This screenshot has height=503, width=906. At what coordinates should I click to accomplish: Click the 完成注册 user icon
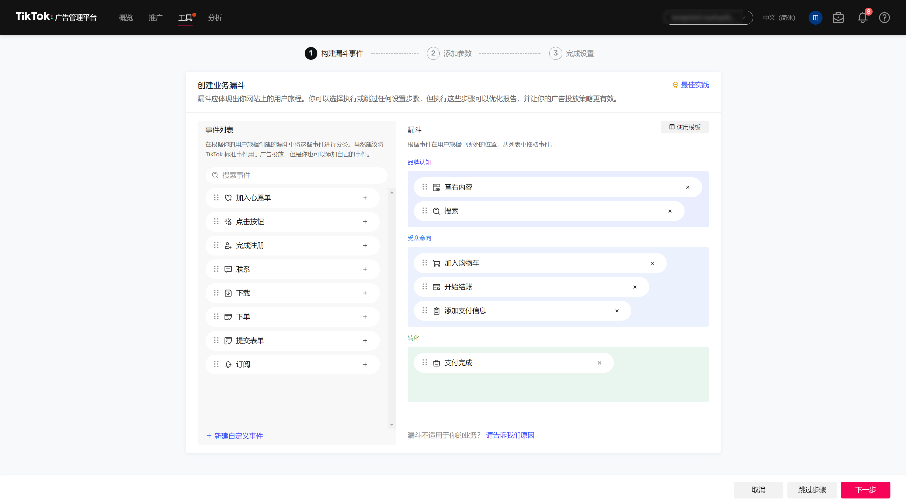click(x=228, y=246)
